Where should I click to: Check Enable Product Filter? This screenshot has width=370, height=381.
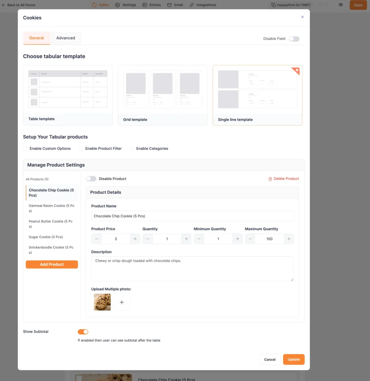point(81,148)
